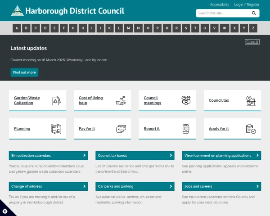The height and width of the screenshot is (216, 270).
Task: Click arrow on Council tax bands
Action: [171, 155]
